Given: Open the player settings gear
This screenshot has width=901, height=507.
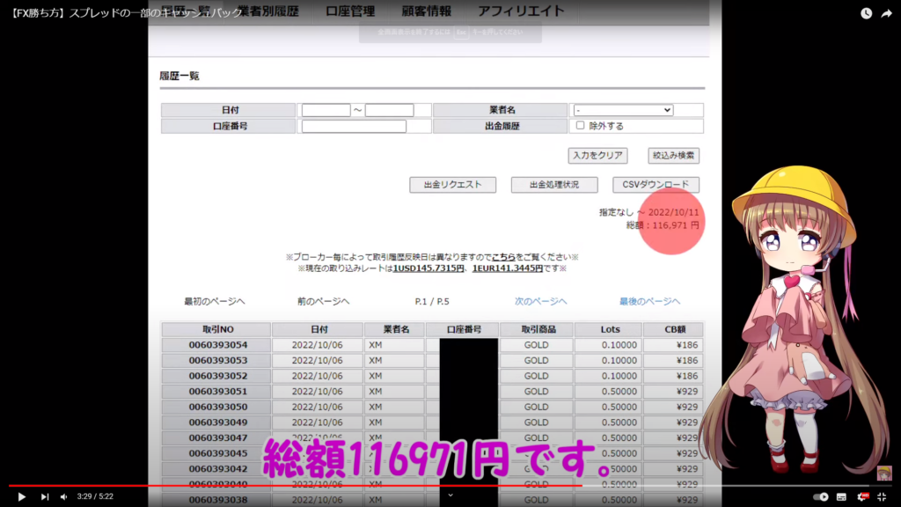Looking at the screenshot, I should pyautogui.click(x=862, y=496).
